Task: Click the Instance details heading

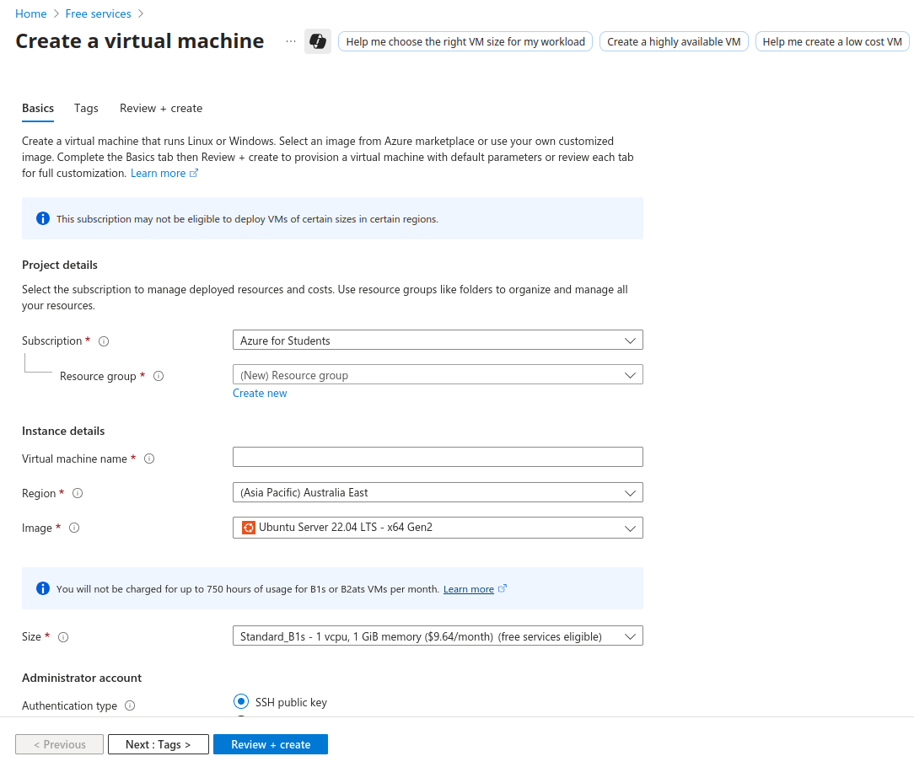Action: (63, 432)
